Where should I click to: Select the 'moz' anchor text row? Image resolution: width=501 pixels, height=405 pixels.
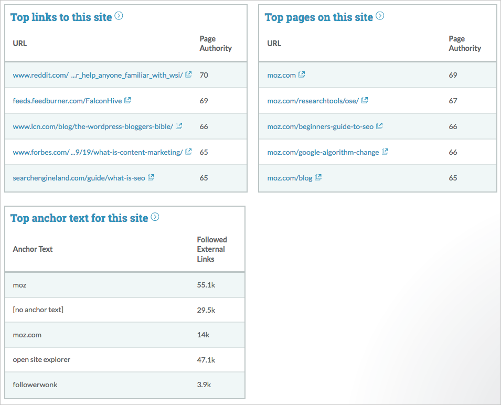[x=125, y=285]
